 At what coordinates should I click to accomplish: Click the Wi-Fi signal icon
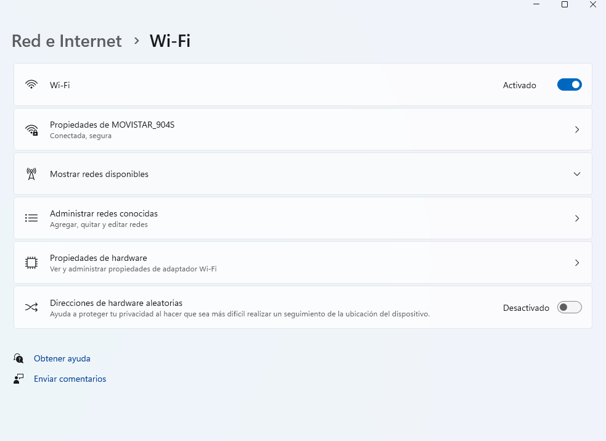[x=31, y=84]
